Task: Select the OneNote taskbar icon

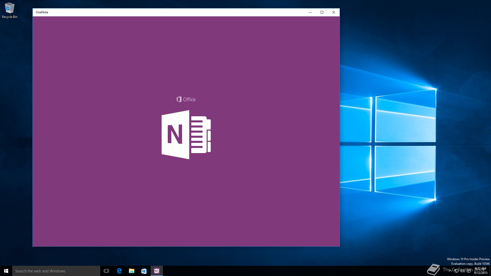Action: coord(157,271)
